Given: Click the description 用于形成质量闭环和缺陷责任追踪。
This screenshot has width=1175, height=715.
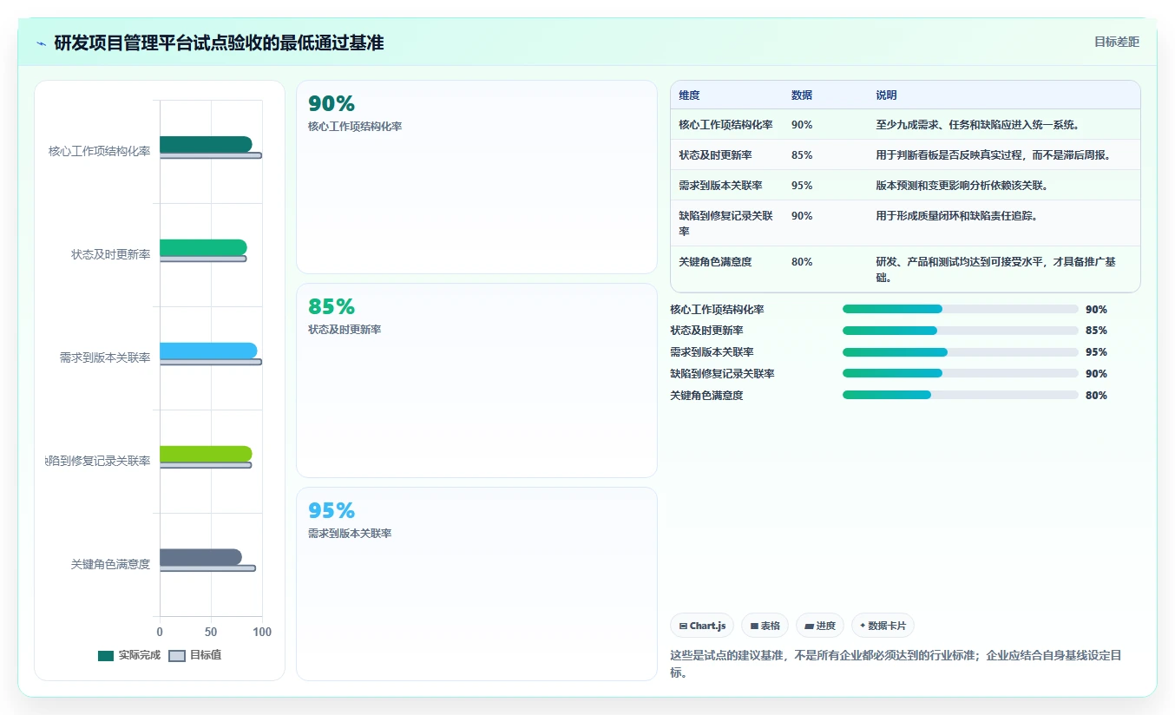Looking at the screenshot, I should 957,215.
